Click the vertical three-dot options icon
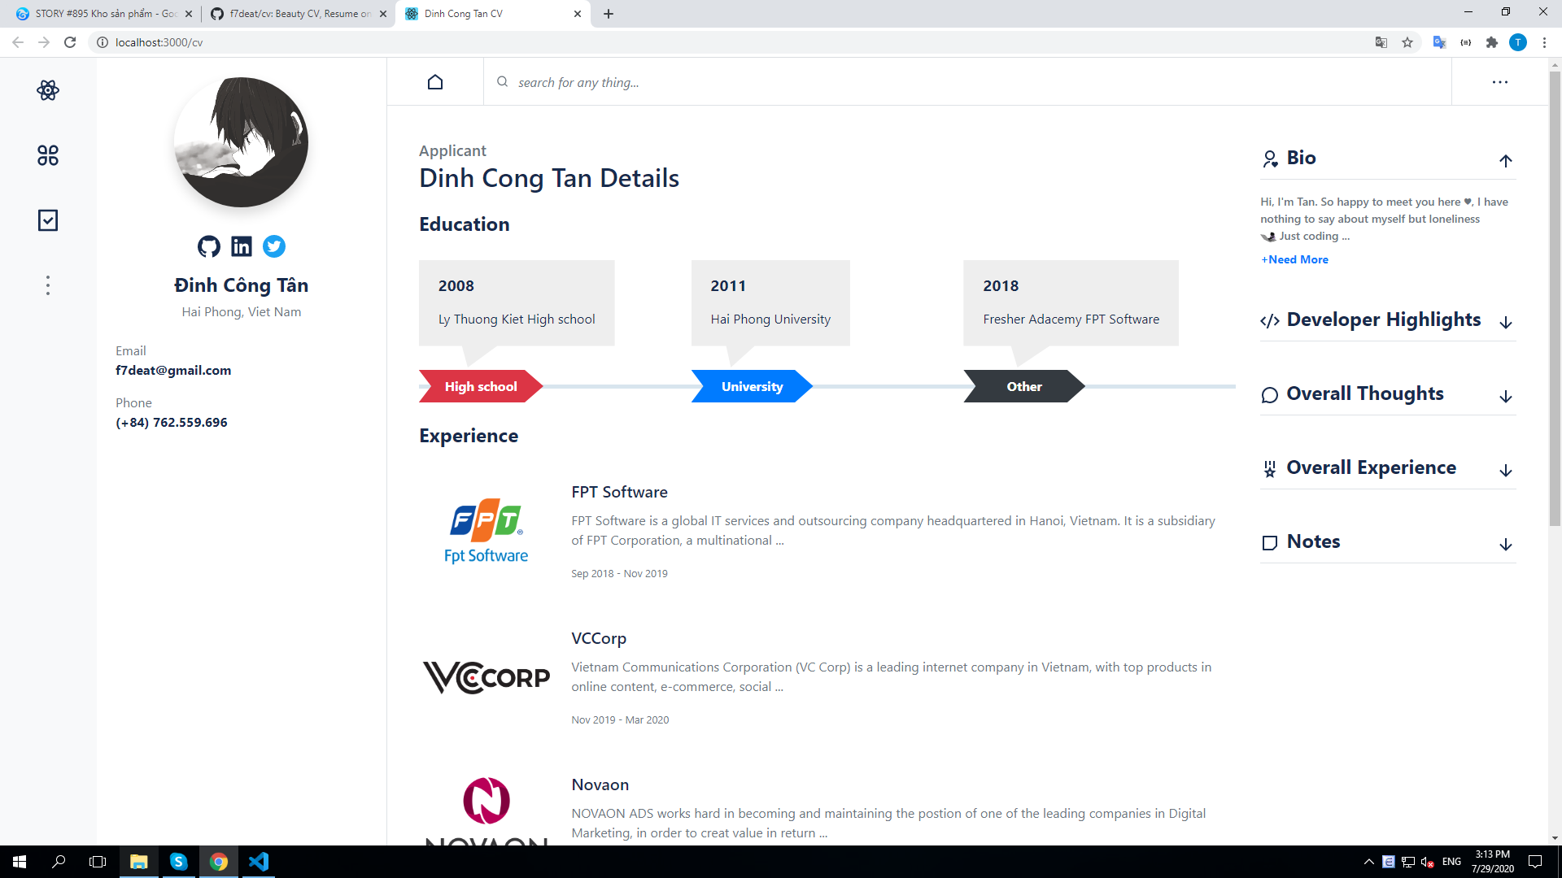The height and width of the screenshot is (878, 1562). point(48,285)
